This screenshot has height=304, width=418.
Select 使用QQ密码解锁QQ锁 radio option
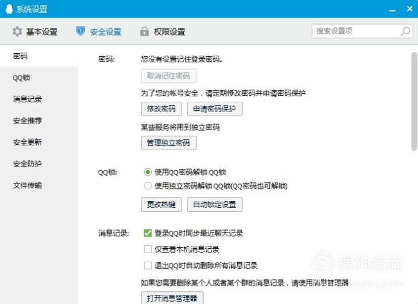pos(148,172)
